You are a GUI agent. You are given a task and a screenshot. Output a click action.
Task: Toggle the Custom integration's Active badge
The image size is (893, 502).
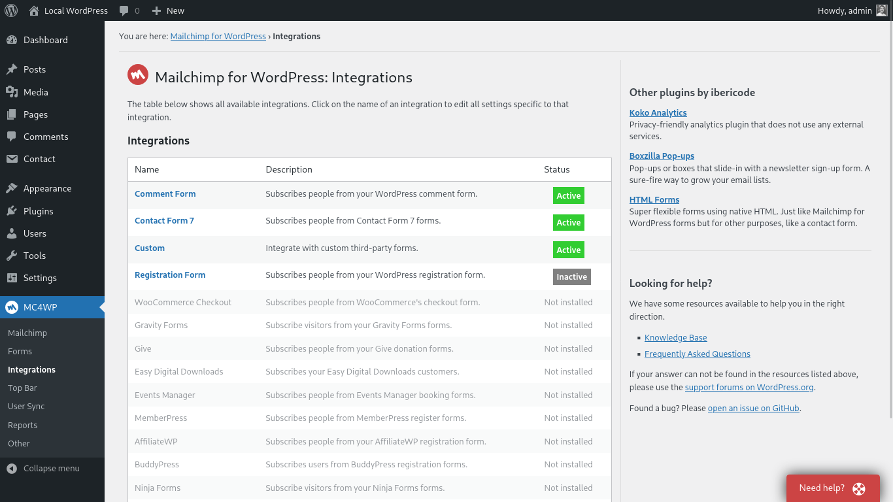click(x=568, y=250)
